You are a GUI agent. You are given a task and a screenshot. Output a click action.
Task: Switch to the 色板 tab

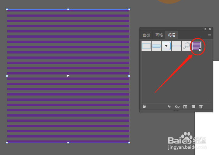(146, 35)
